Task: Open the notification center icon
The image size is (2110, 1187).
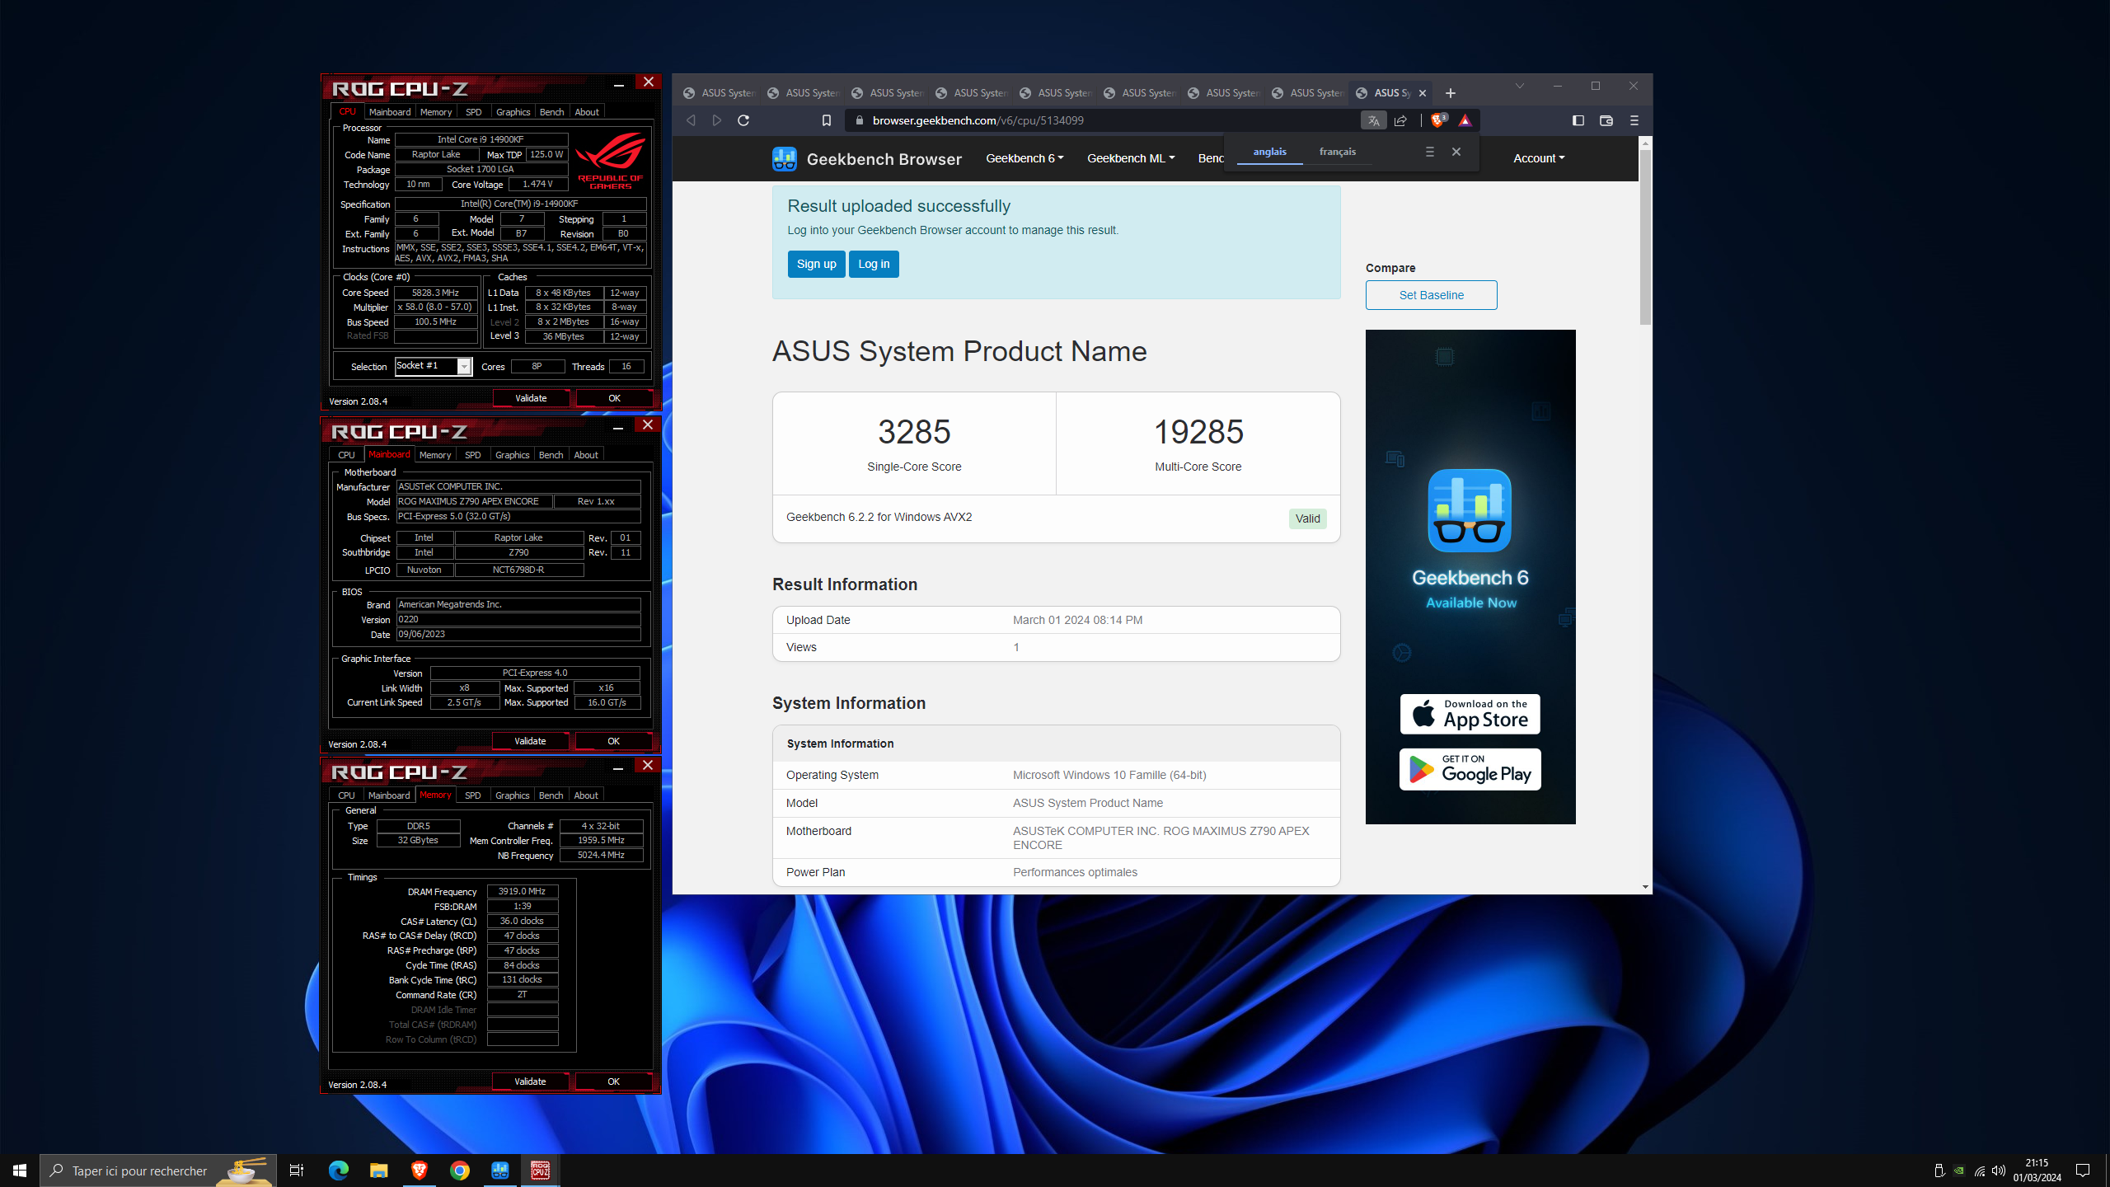Action: [x=2083, y=1171]
